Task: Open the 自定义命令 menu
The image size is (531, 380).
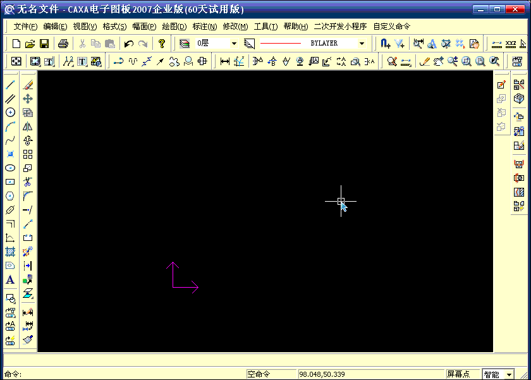Action: 392,27
